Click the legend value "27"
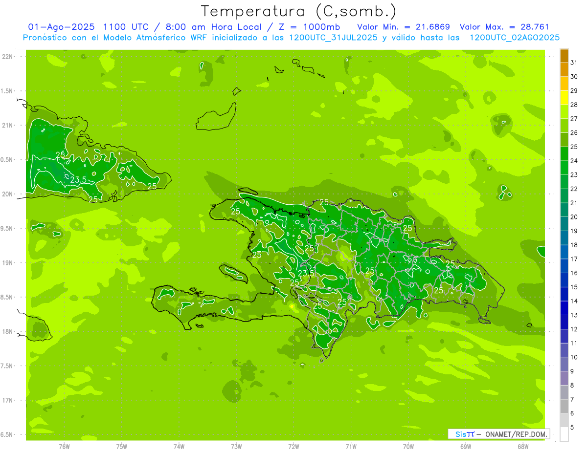 tap(574, 119)
